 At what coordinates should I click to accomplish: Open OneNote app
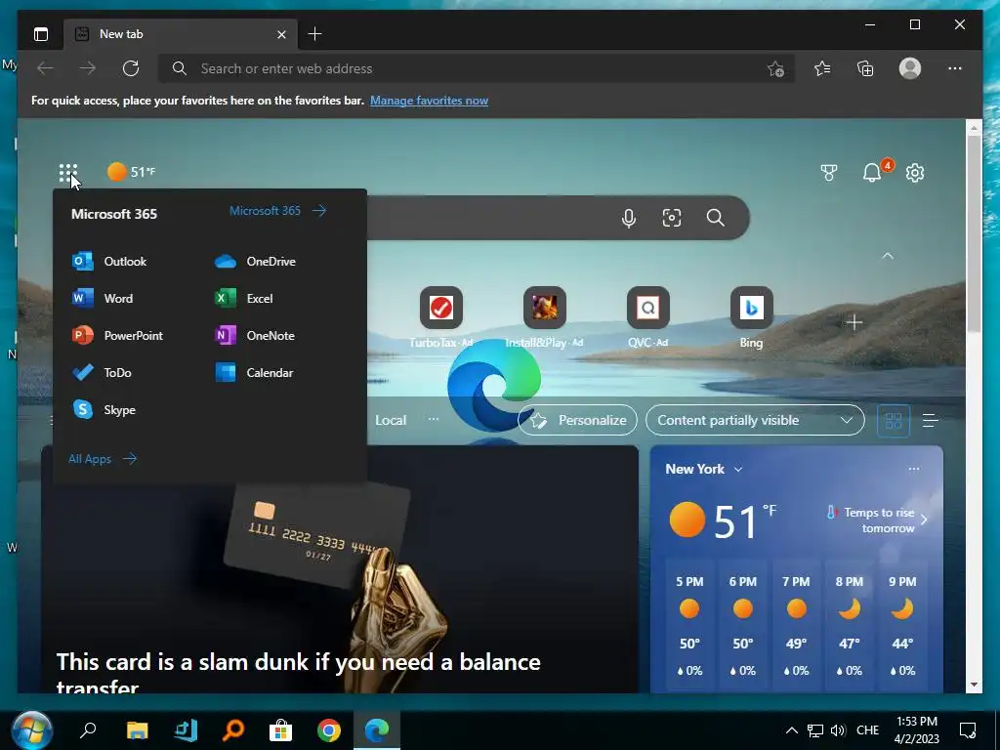point(255,336)
